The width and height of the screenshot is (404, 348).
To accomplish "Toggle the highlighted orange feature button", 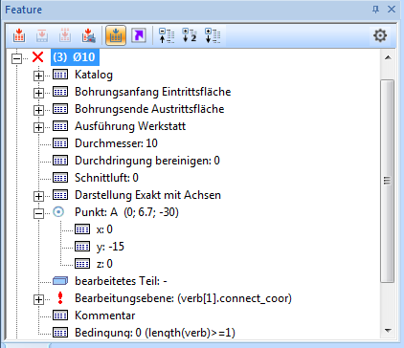I will (116, 35).
